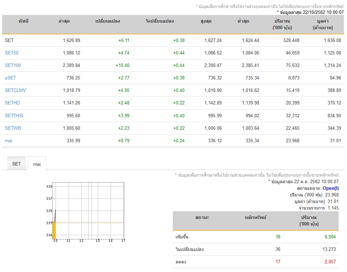Image resolution: width=347 pixels, height=272 pixels.
Task: Click the ลดลง decliners count 17
Action: [278, 262]
